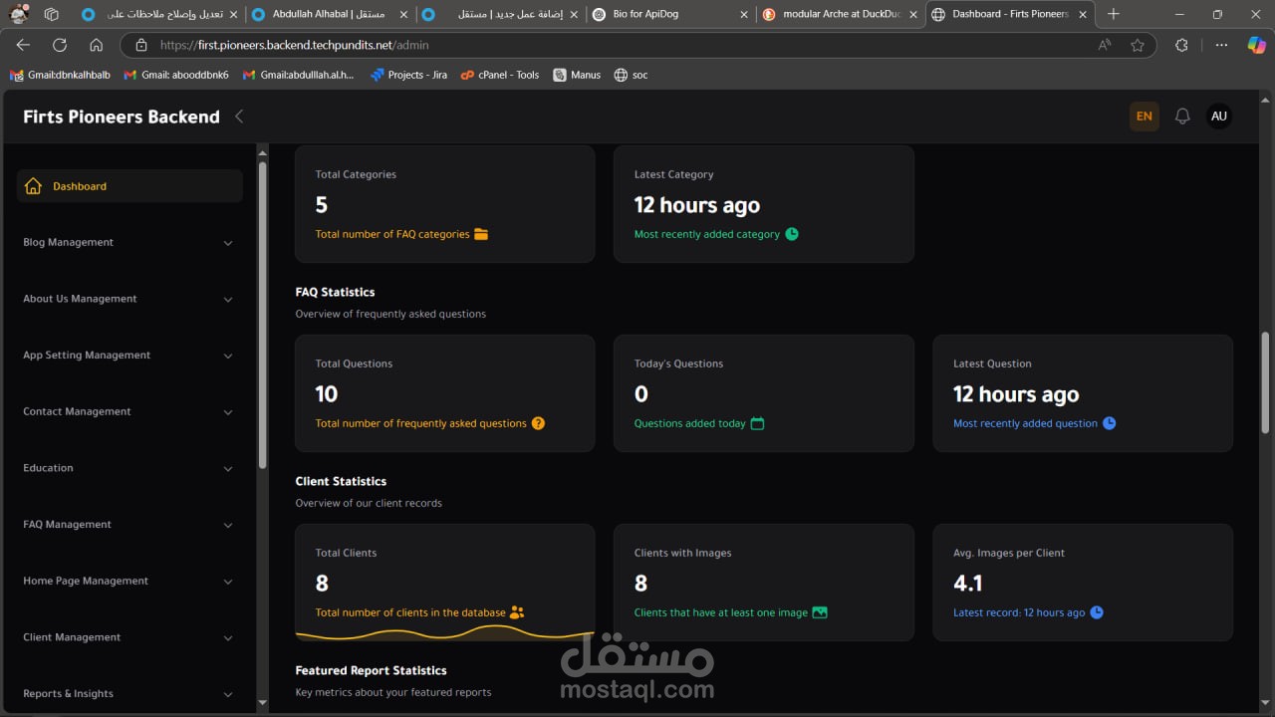Open cPanel - Tools bookmark

tap(500, 75)
